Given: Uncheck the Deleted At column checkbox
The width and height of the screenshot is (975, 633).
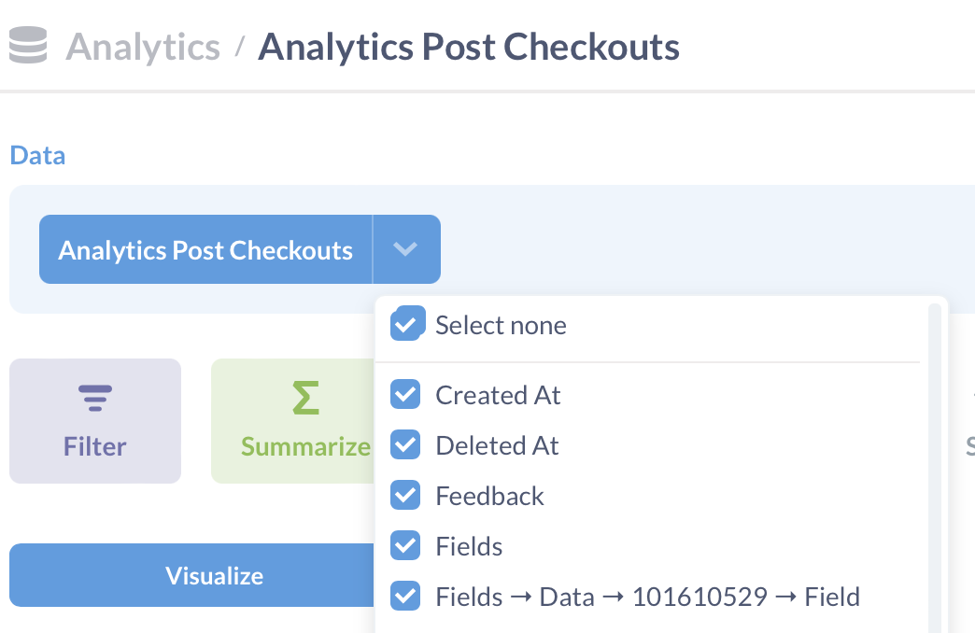Looking at the screenshot, I should coord(405,445).
